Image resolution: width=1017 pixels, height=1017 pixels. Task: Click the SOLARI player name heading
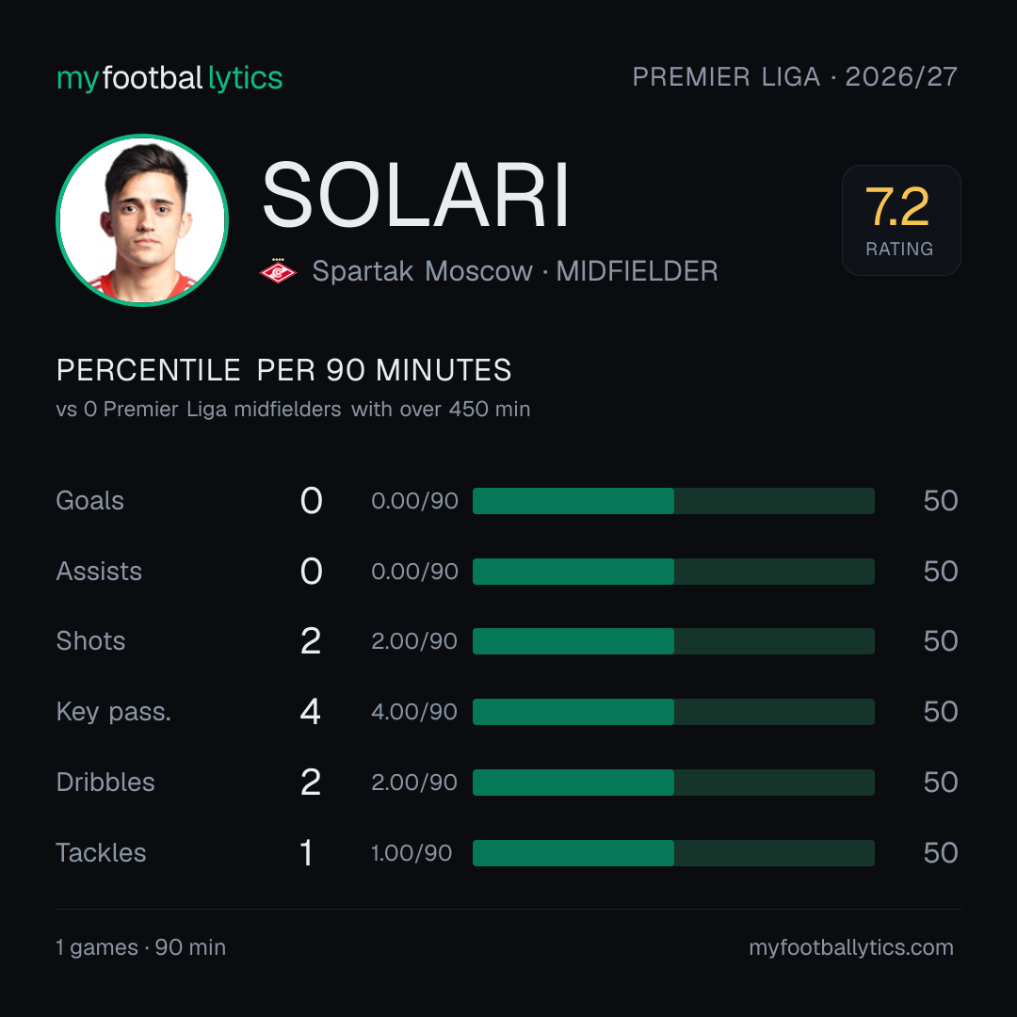[416, 195]
